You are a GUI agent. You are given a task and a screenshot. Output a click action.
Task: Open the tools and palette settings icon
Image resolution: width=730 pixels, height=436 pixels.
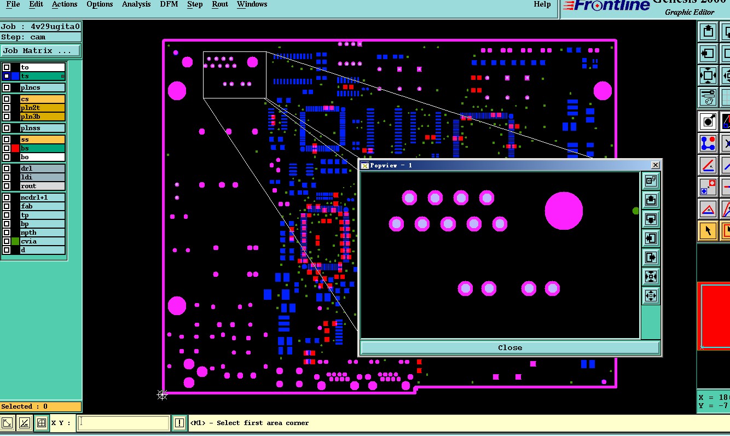point(708,97)
